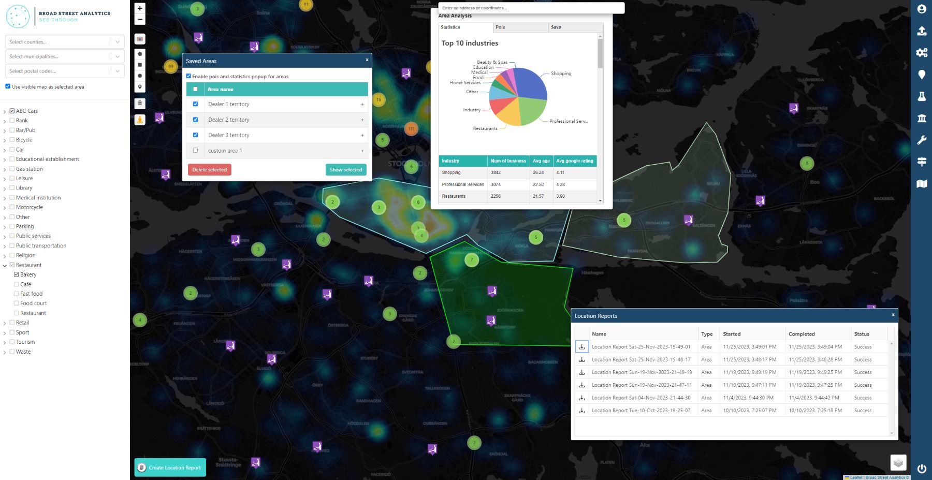This screenshot has height=480, width=932.
Task: Collapse the Restaurant category tree
Action: (x=5, y=266)
